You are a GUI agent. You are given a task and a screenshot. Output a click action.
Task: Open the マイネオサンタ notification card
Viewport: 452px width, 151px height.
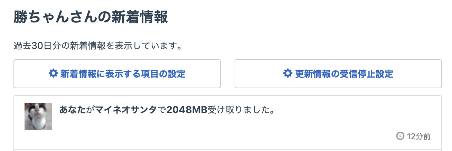228,122
